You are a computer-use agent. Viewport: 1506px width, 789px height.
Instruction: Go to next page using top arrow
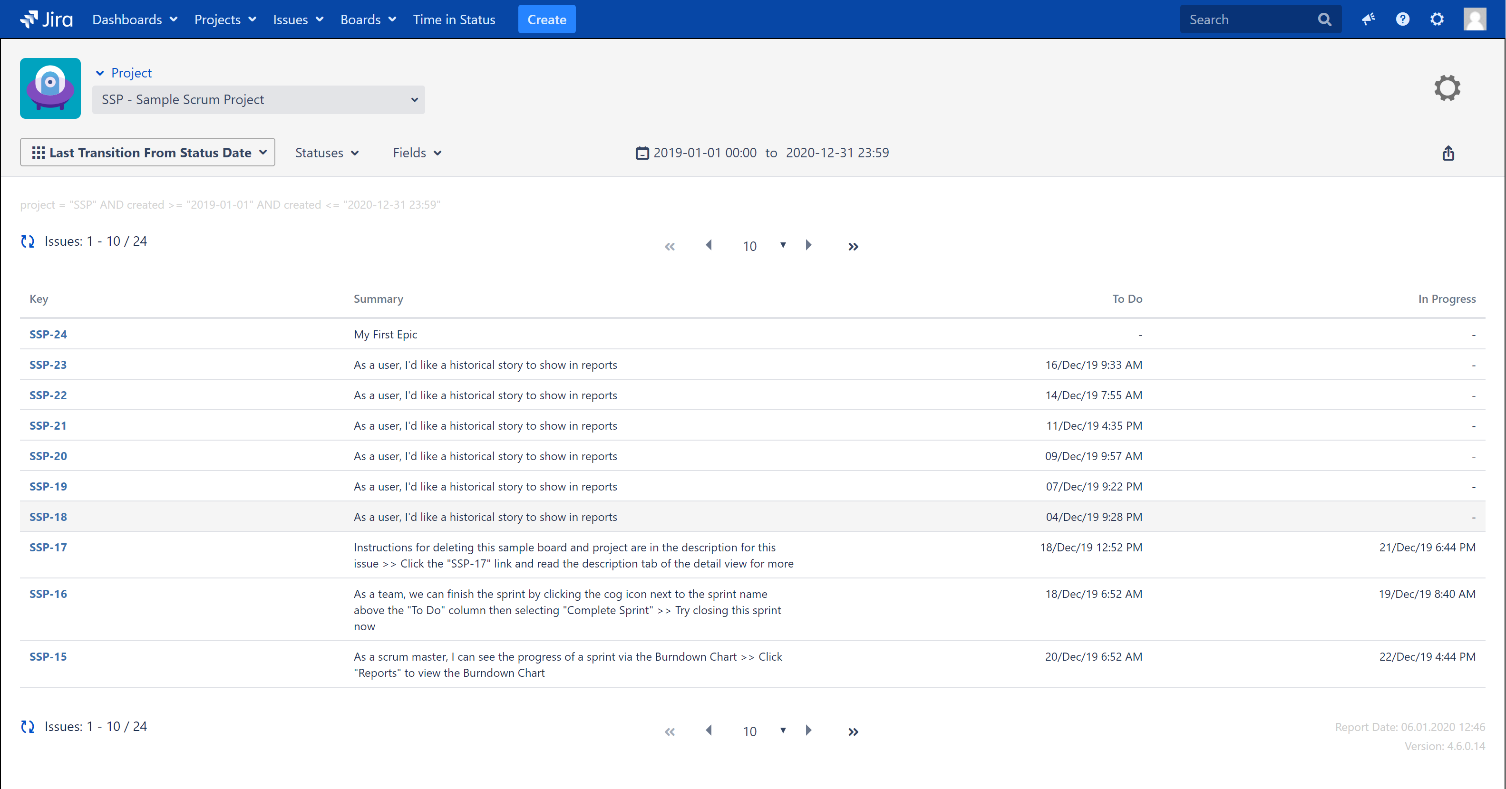pyautogui.click(x=808, y=245)
